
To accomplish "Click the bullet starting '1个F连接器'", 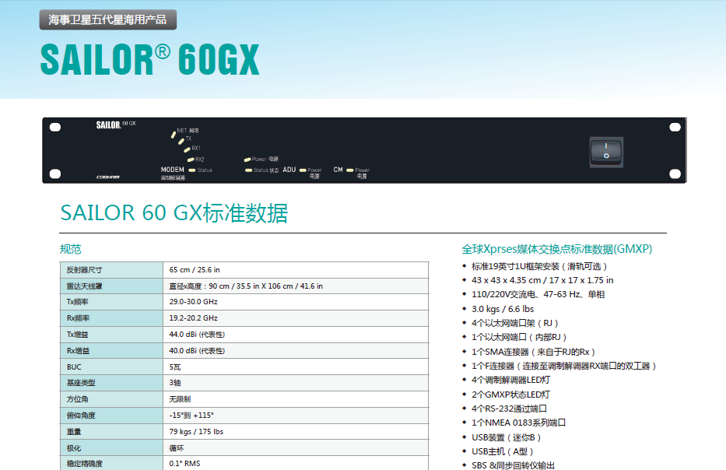I will pos(564,366).
